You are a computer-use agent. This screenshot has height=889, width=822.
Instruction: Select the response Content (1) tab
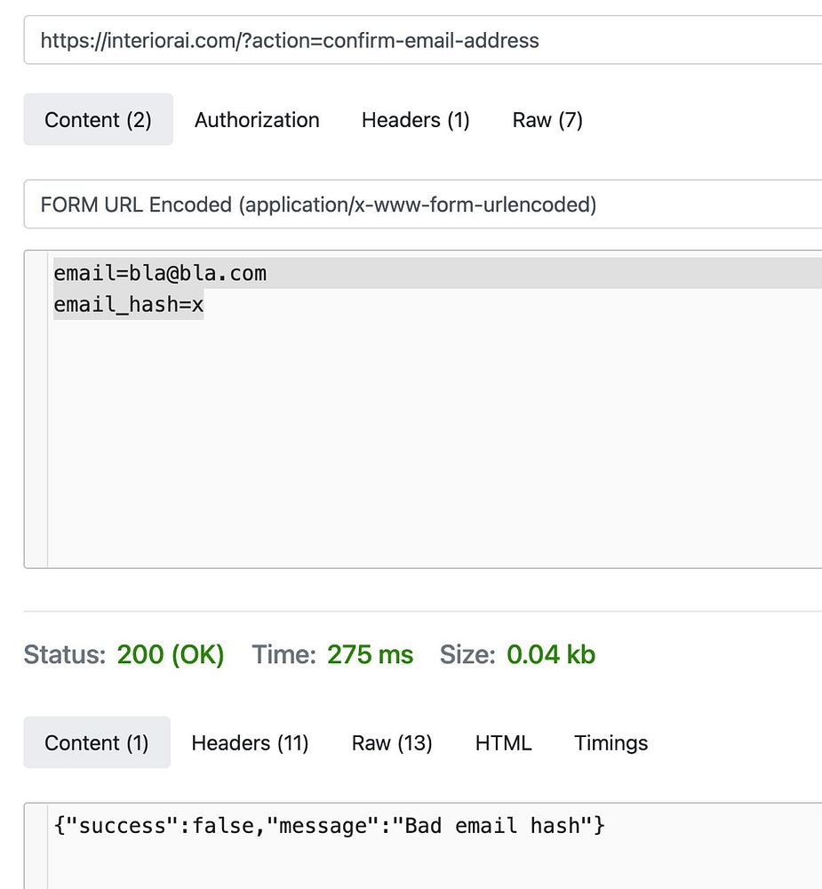tap(96, 743)
